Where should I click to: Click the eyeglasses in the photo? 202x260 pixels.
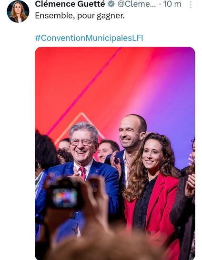[82, 142]
